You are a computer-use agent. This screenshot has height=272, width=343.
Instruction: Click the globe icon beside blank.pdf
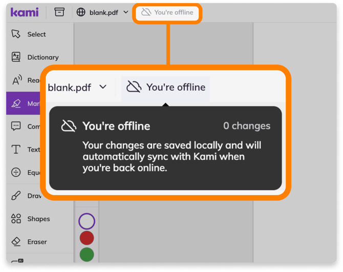81,12
